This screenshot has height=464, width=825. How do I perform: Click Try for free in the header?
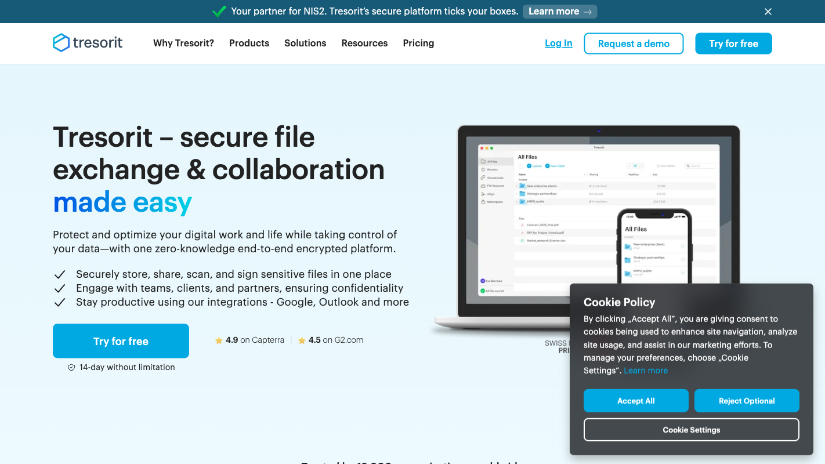[733, 43]
